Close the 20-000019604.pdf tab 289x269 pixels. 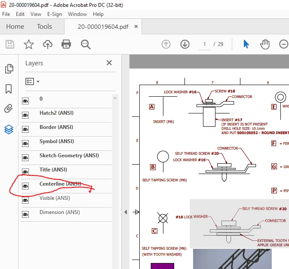(x=136, y=27)
